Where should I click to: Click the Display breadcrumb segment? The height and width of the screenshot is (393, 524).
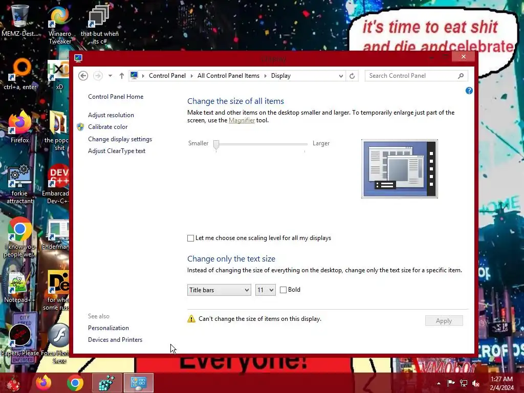[x=281, y=76]
